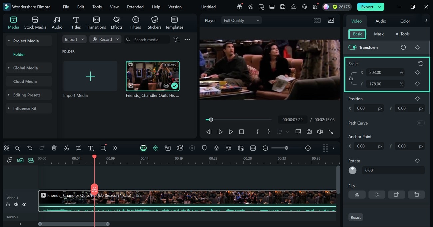This screenshot has height=227, width=433.
Task: Click the timeline Split scissors icon
Action: (x=66, y=148)
